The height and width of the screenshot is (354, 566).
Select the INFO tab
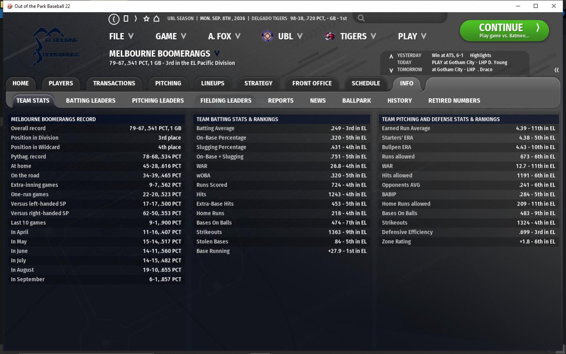407,83
